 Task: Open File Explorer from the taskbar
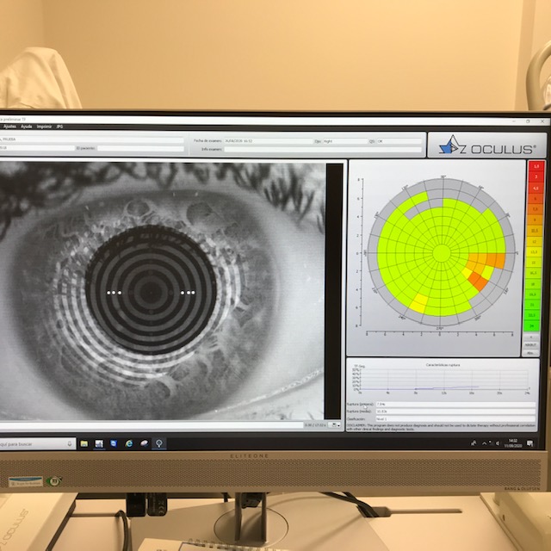pyautogui.click(x=84, y=444)
